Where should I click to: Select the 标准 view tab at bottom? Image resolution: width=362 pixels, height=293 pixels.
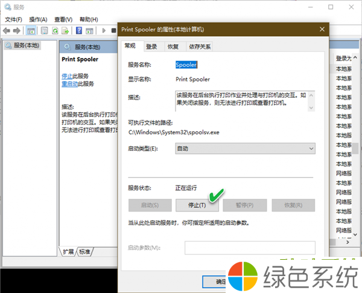coord(84,251)
